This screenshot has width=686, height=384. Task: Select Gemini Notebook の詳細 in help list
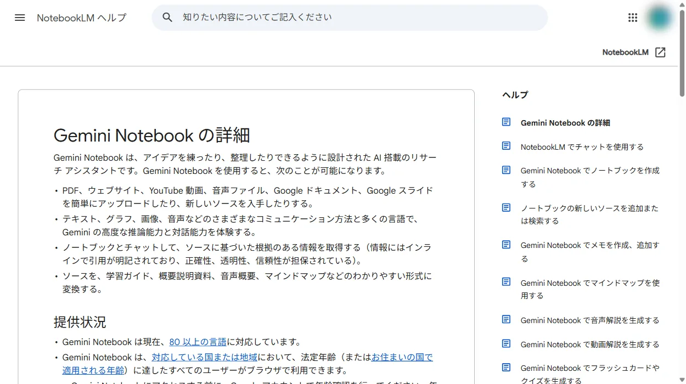click(565, 123)
